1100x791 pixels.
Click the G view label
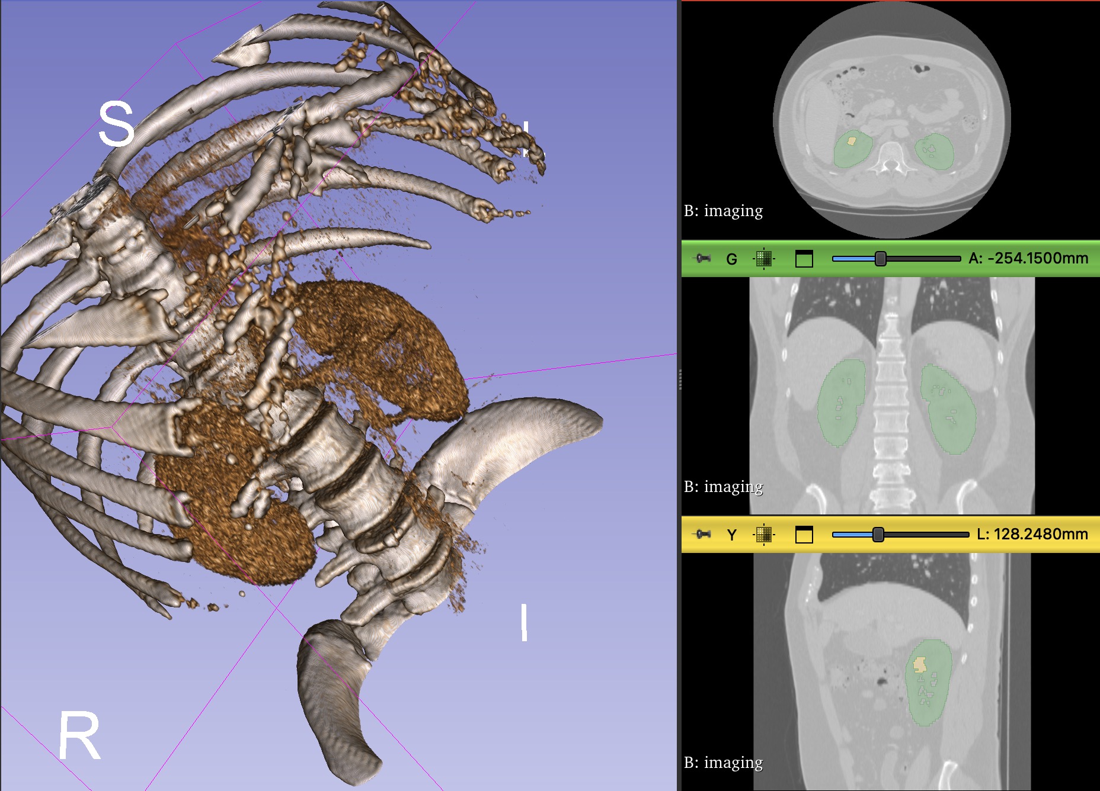[731, 259]
